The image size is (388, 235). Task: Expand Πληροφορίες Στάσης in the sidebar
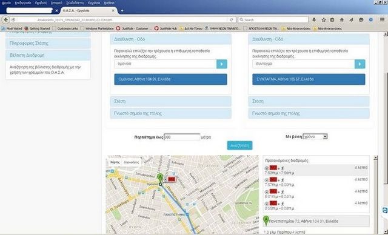click(x=48, y=43)
